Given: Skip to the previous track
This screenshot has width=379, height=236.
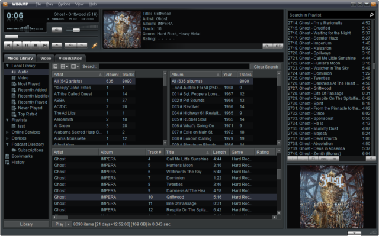Looking at the screenshot, I should point(8,45).
